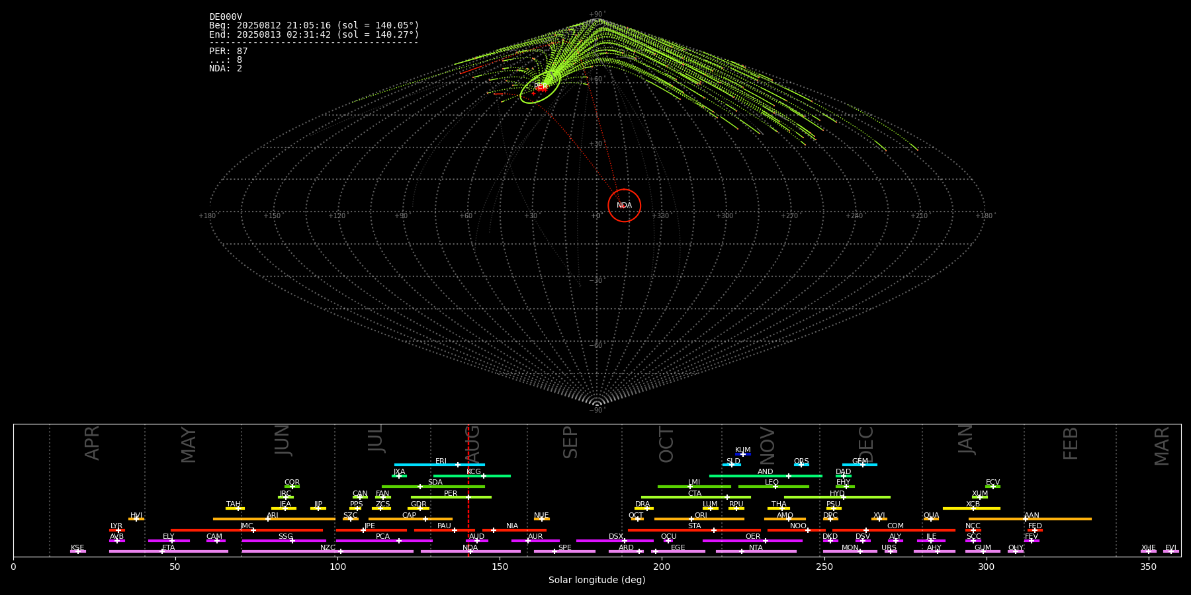Select the red NDA radiant circle on sky map
Viewport: 1191px width, 595px height.
[625, 206]
